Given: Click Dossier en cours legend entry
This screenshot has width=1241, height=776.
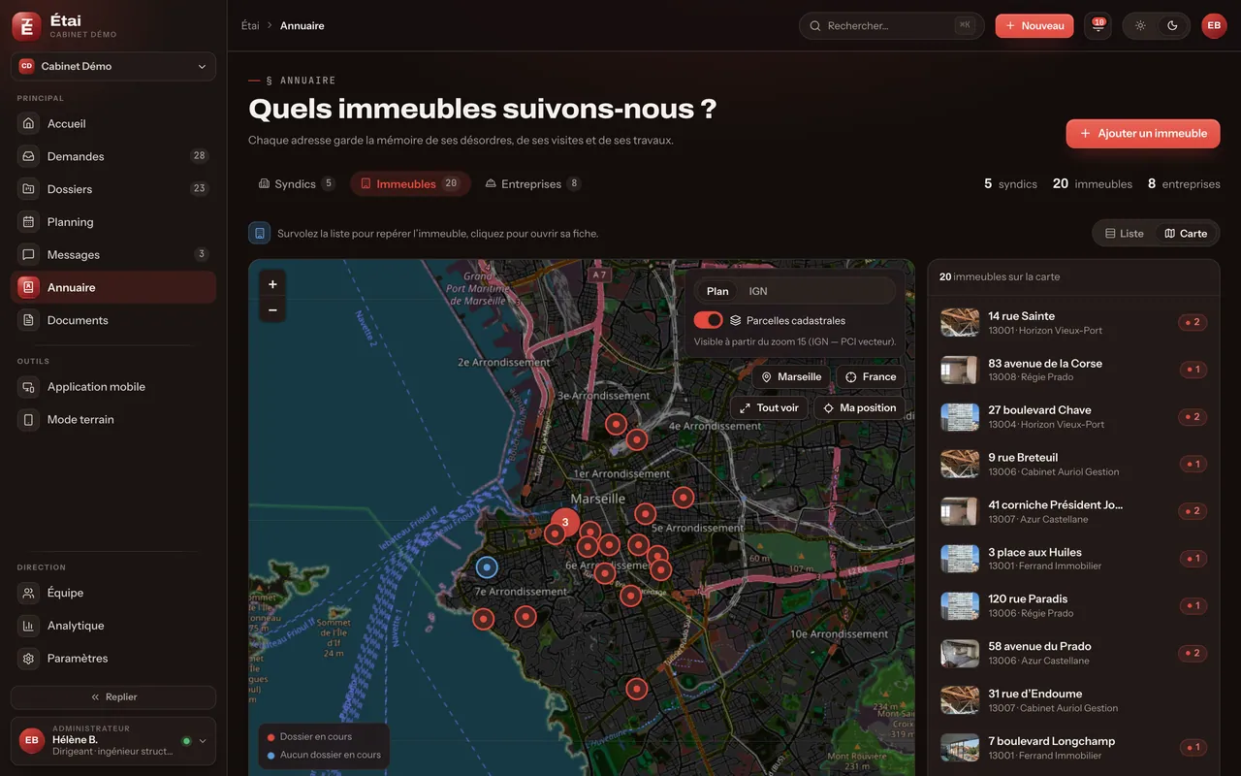Looking at the screenshot, I should coord(309,737).
